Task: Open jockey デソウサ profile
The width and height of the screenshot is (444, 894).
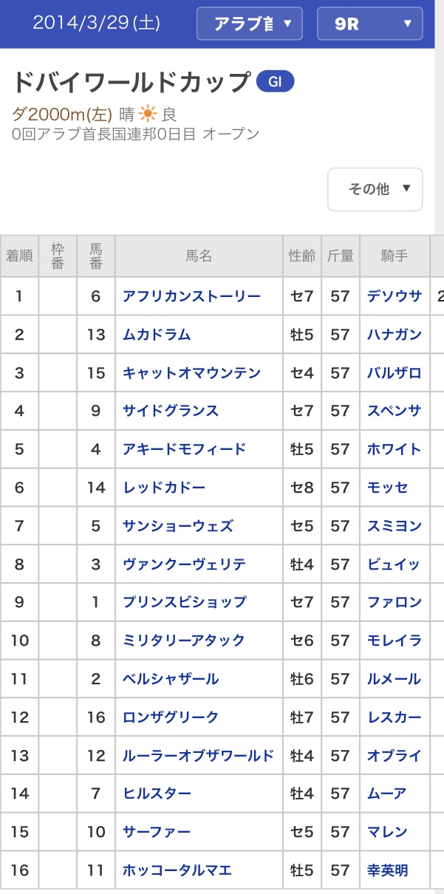Action: pos(395,296)
